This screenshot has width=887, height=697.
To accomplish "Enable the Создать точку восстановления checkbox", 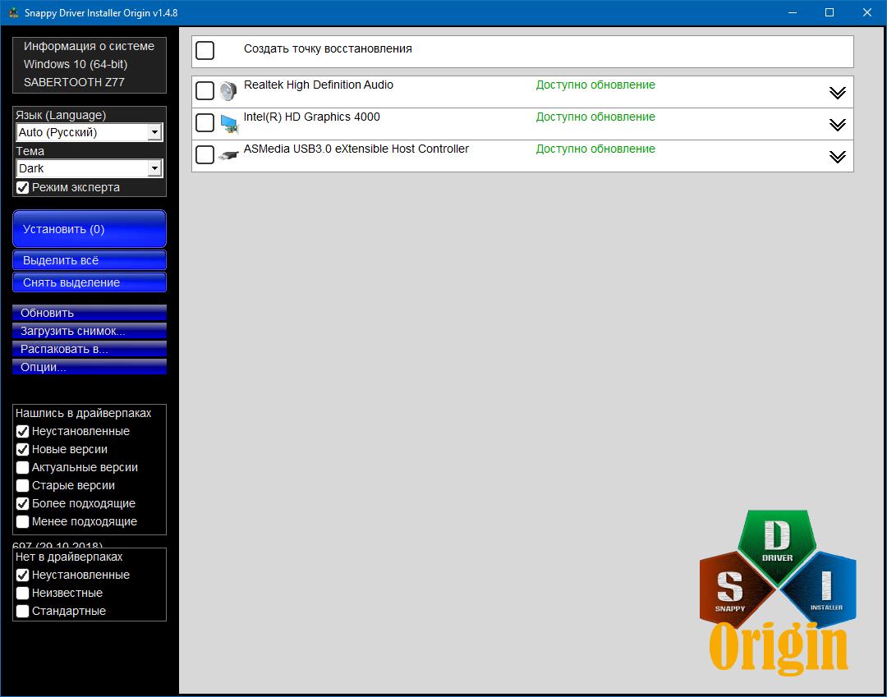I will (205, 51).
